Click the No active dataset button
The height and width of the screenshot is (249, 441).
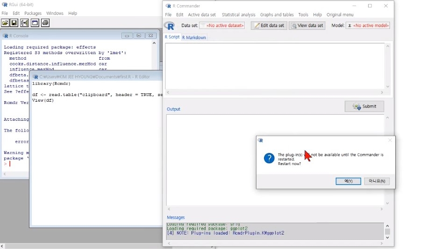click(222, 26)
